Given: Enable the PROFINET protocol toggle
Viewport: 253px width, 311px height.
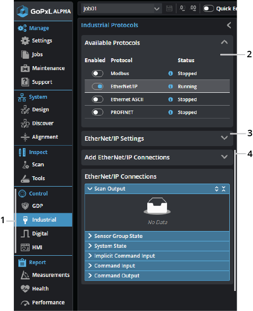Looking at the screenshot, I should coord(97,112).
